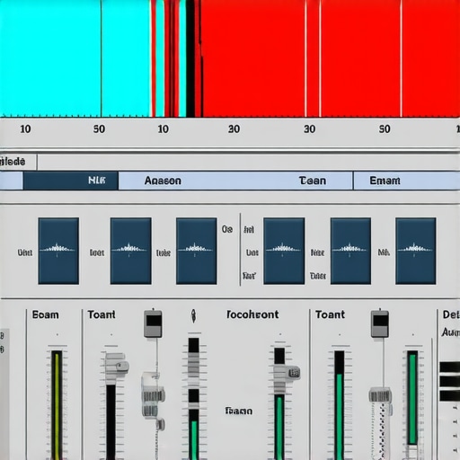Click the 'Del' panel heading
Screen dimensions: 460x460
point(451,314)
